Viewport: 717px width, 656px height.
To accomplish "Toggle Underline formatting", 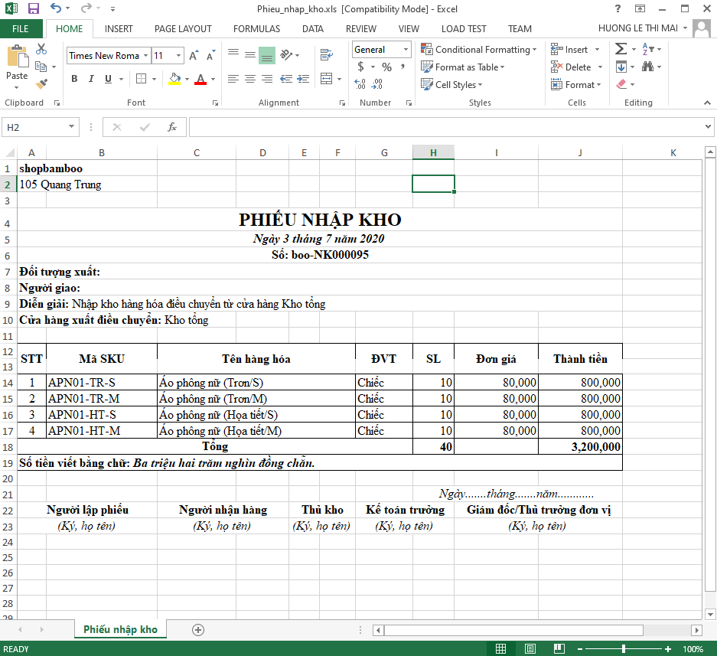I will click(x=109, y=79).
